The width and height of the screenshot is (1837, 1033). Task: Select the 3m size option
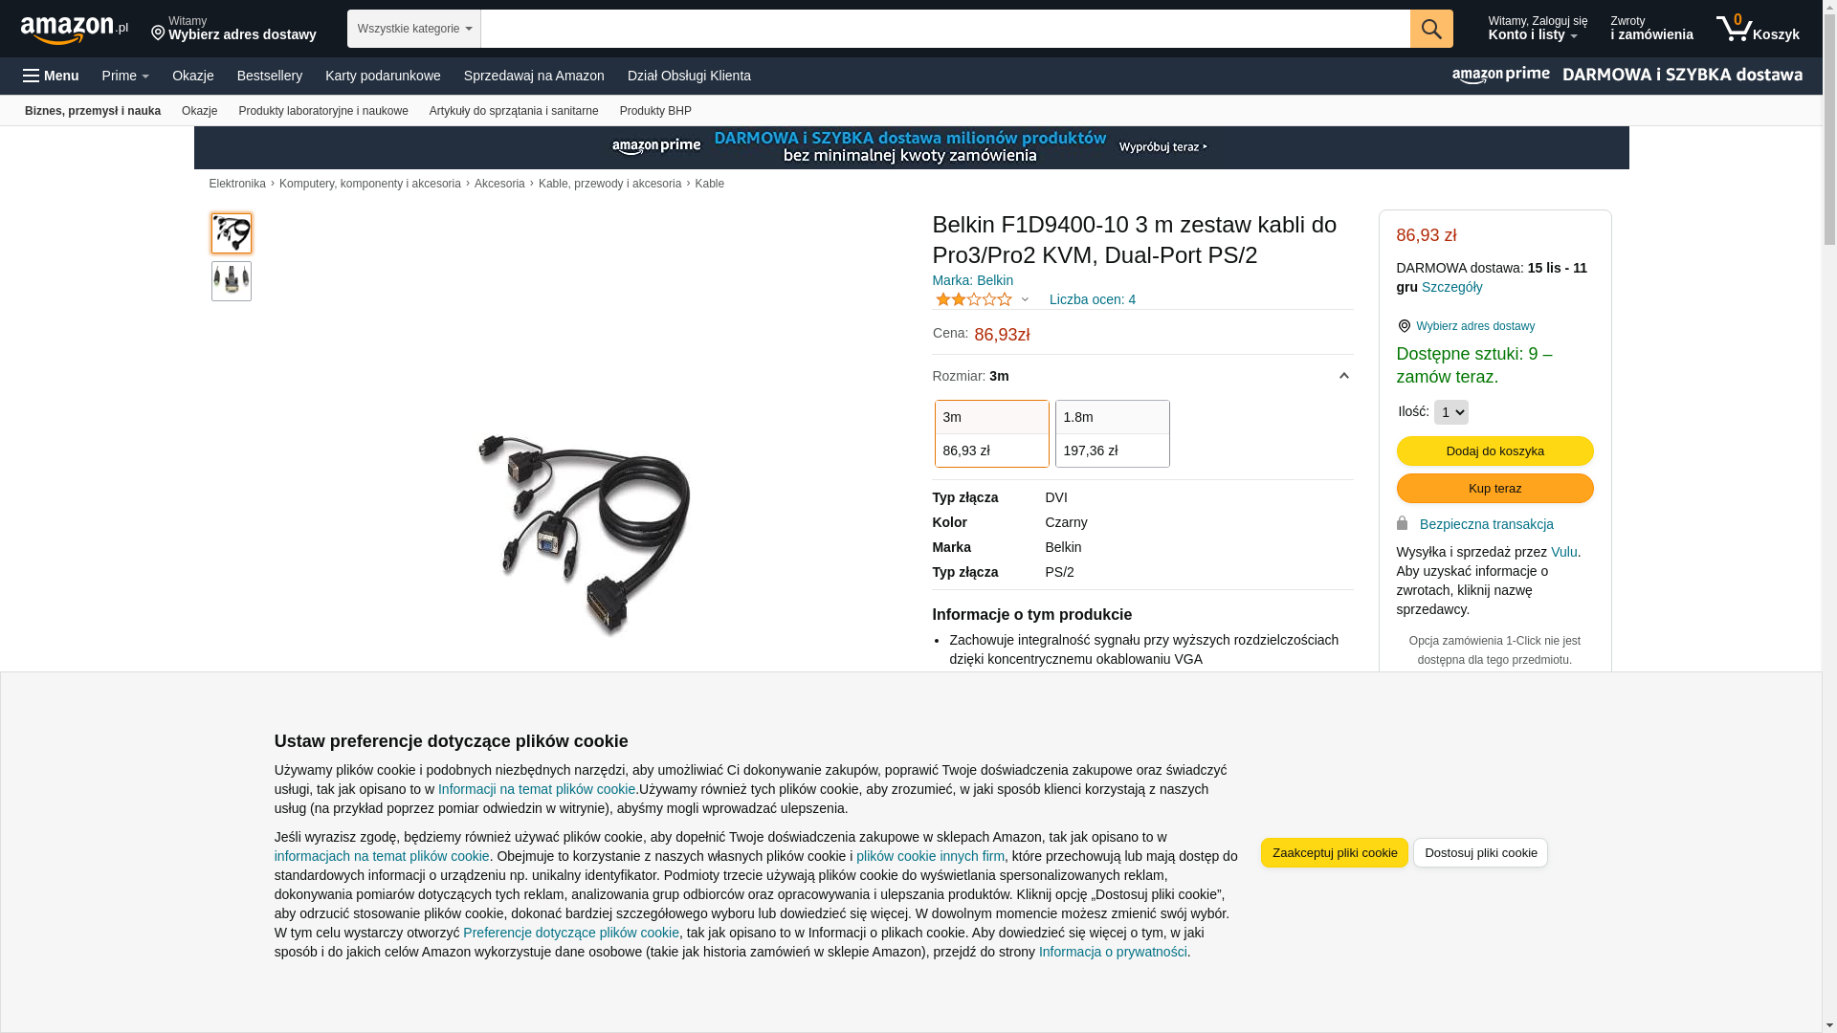tap(992, 433)
